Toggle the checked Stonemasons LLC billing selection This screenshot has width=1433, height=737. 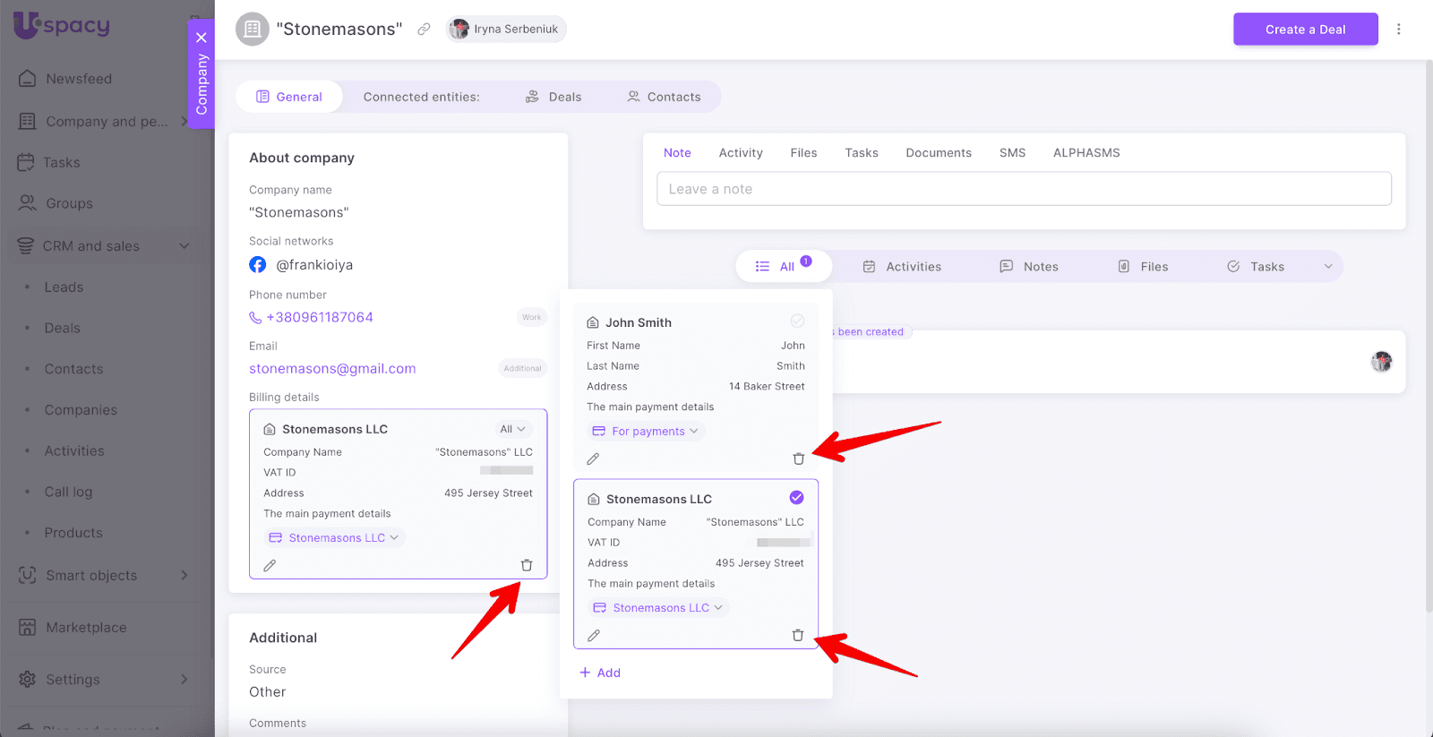pos(796,498)
